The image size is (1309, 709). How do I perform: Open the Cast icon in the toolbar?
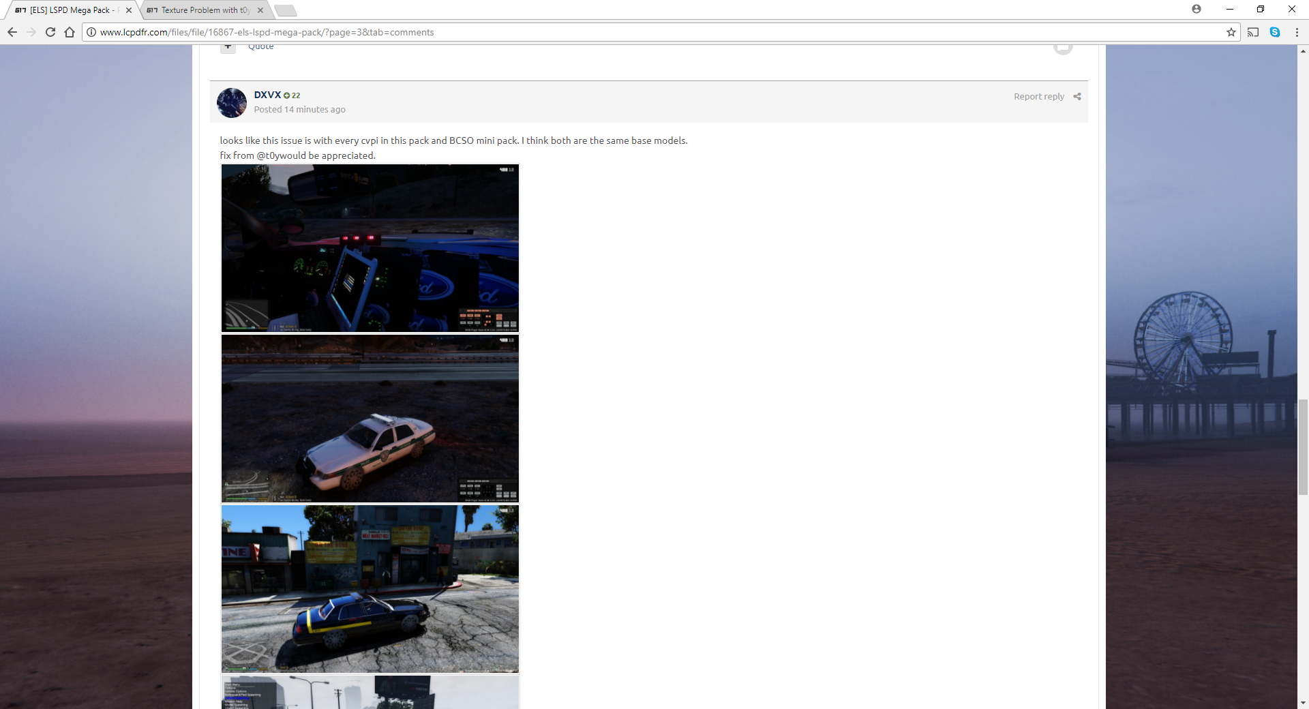click(x=1253, y=32)
